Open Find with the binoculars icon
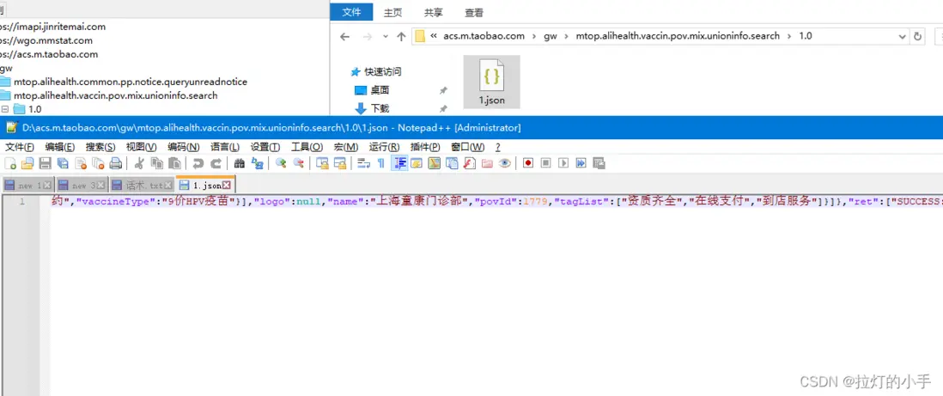This screenshot has width=943, height=396. point(240,163)
